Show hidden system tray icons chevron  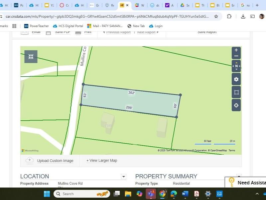[257, 194]
